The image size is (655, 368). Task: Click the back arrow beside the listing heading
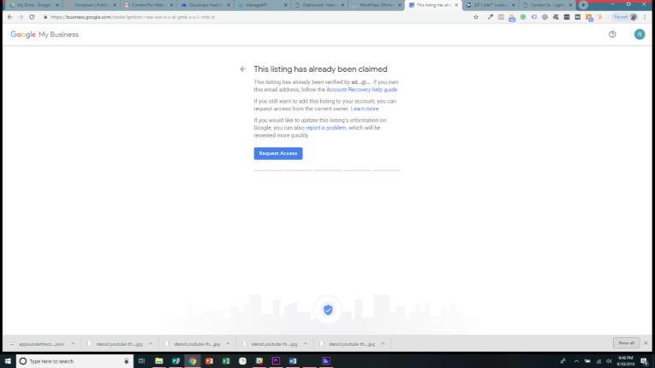(x=242, y=69)
